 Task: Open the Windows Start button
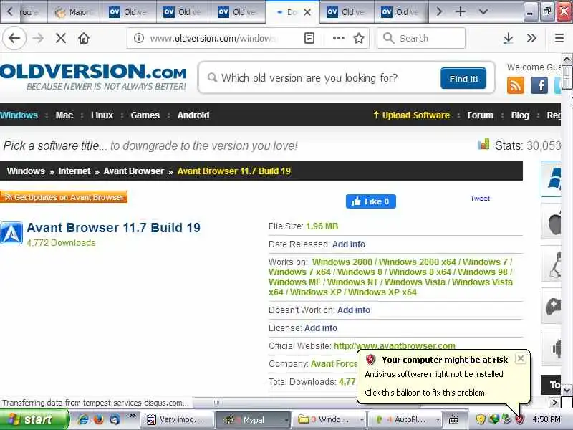point(34,419)
